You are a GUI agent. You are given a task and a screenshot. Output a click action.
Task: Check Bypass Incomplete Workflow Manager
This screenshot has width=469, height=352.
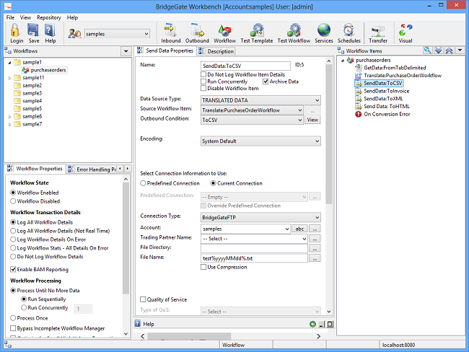13,328
